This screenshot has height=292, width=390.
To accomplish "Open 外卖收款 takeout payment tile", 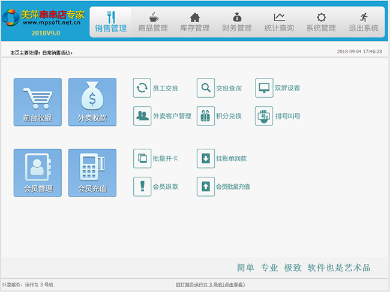I will pyautogui.click(x=92, y=102).
